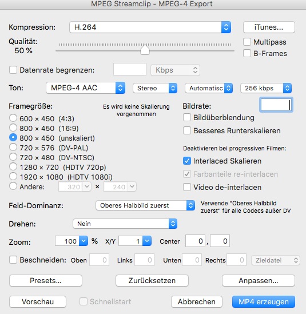Open the Kbps unit dropdown
This screenshot has height=314, width=306.
(175, 70)
